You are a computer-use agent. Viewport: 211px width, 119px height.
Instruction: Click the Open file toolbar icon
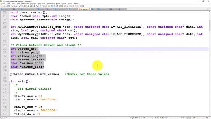tap(4, 6)
